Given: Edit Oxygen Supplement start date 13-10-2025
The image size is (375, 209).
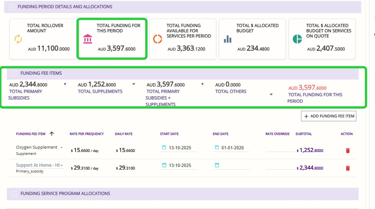Looking at the screenshot, I should [x=180, y=148].
